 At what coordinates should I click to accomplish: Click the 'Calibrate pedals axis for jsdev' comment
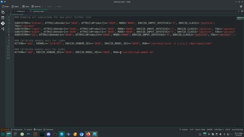[x=40, y=41]
